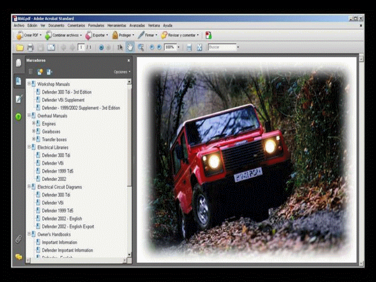Open Defender V8i Supplement bookmark
The height and width of the screenshot is (282, 376).
[63, 100]
